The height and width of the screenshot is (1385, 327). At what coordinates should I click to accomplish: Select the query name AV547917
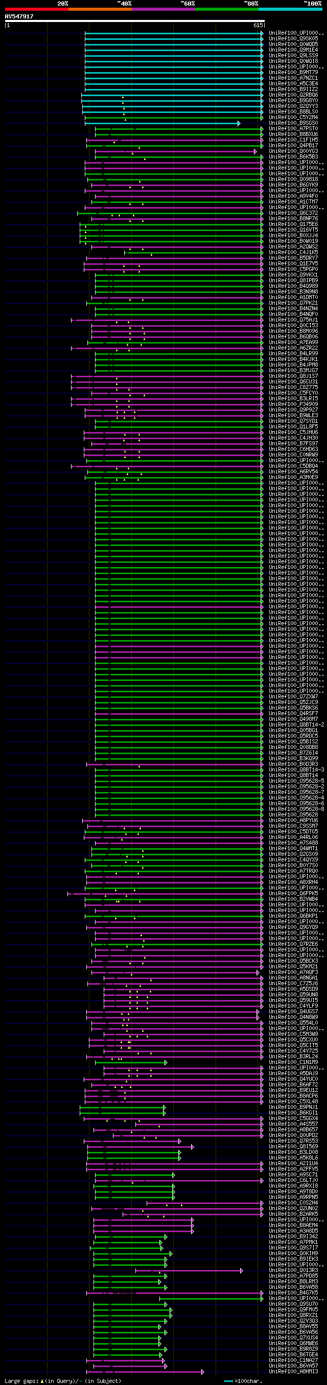pyautogui.click(x=19, y=17)
